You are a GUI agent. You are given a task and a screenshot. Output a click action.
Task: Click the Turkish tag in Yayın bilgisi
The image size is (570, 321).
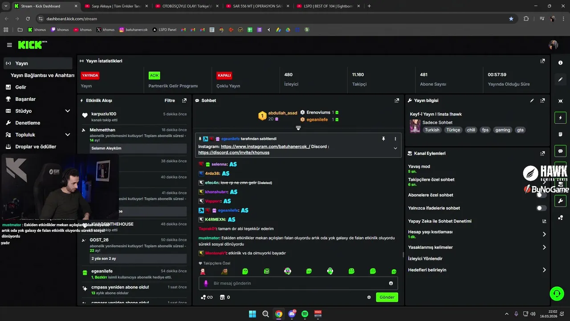click(432, 130)
